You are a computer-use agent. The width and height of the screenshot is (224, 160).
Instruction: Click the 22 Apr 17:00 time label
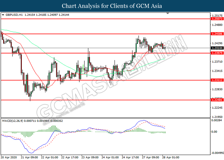[70, 157]
